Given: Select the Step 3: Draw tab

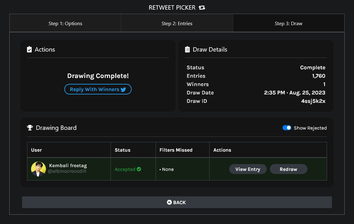Looking at the screenshot, I should point(288,23).
